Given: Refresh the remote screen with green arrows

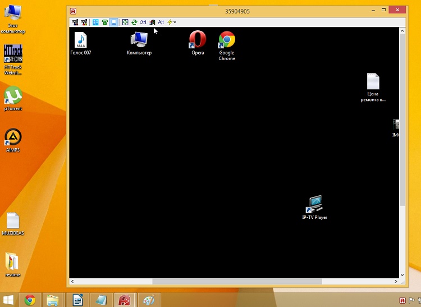Looking at the screenshot, I should pyautogui.click(x=134, y=22).
